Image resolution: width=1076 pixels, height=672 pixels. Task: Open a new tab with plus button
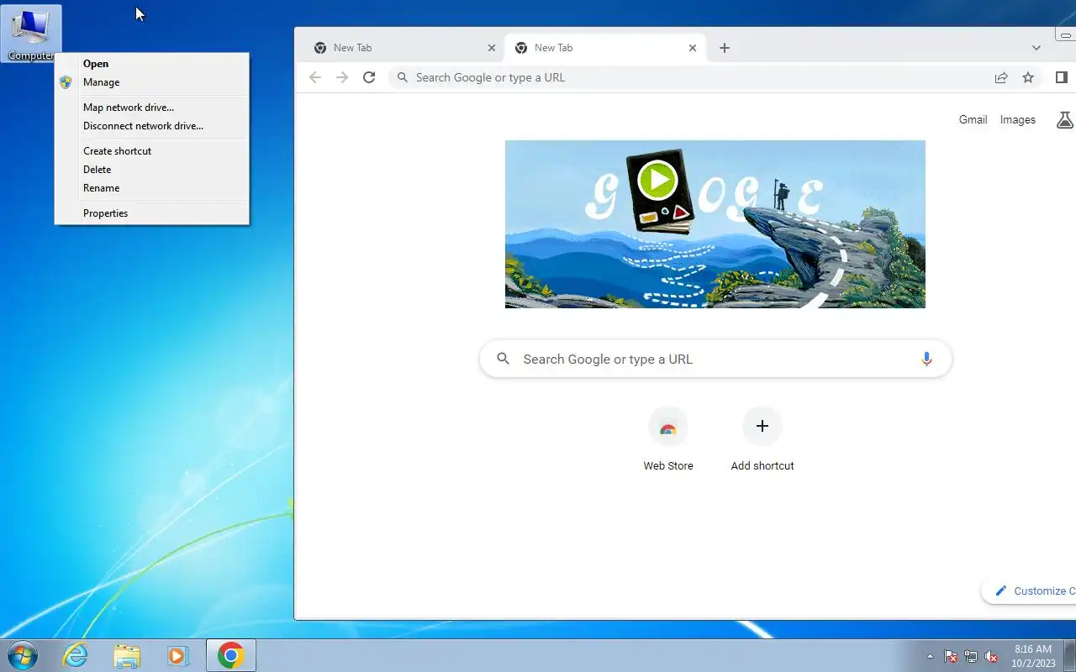[x=724, y=48]
